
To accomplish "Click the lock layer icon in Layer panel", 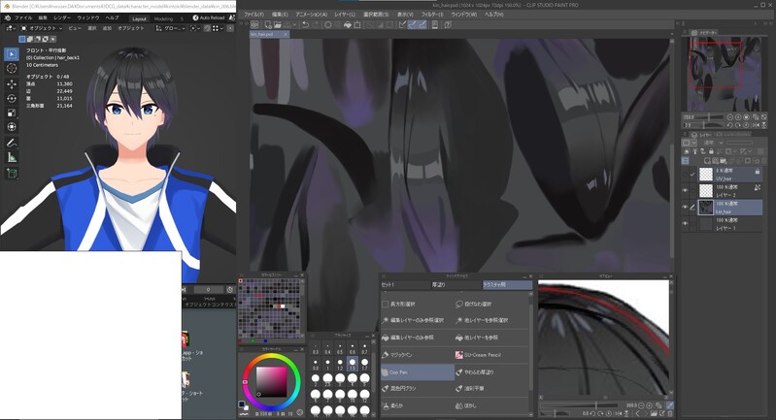I will [x=711, y=151].
